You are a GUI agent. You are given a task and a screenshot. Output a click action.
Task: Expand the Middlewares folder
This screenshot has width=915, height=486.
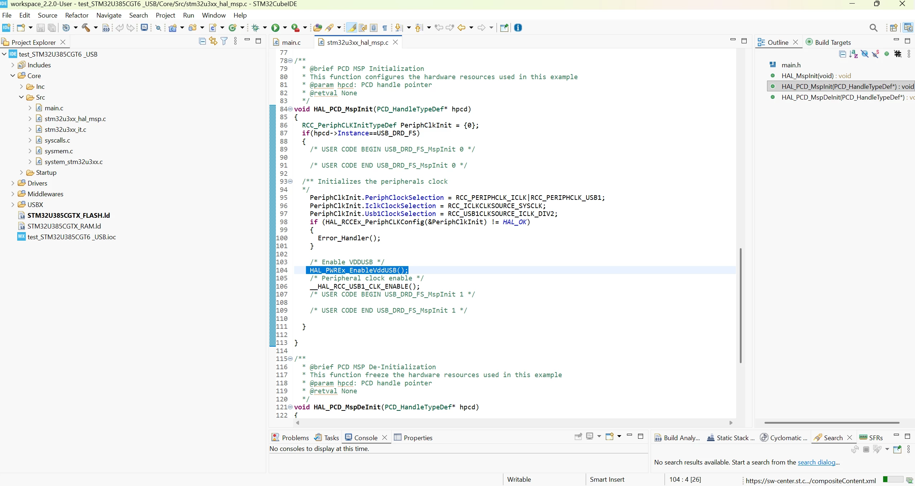13,194
